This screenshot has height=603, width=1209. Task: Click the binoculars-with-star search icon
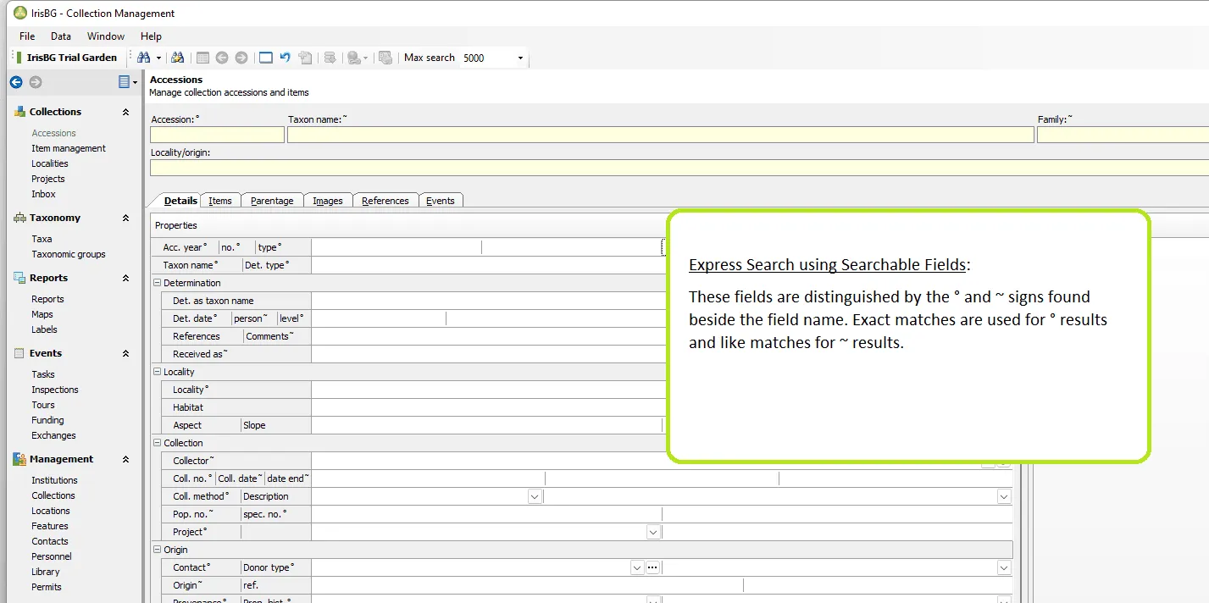coord(177,58)
